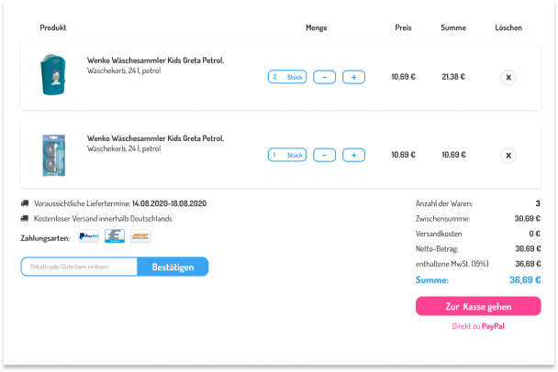
Task: Open the second product's packaged thumbnail
Action: 54,155
